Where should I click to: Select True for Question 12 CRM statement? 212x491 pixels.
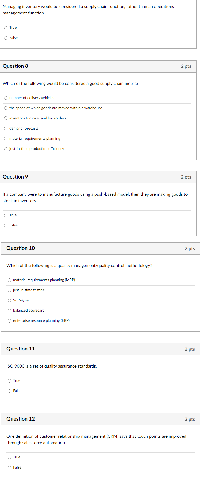(x=10, y=457)
